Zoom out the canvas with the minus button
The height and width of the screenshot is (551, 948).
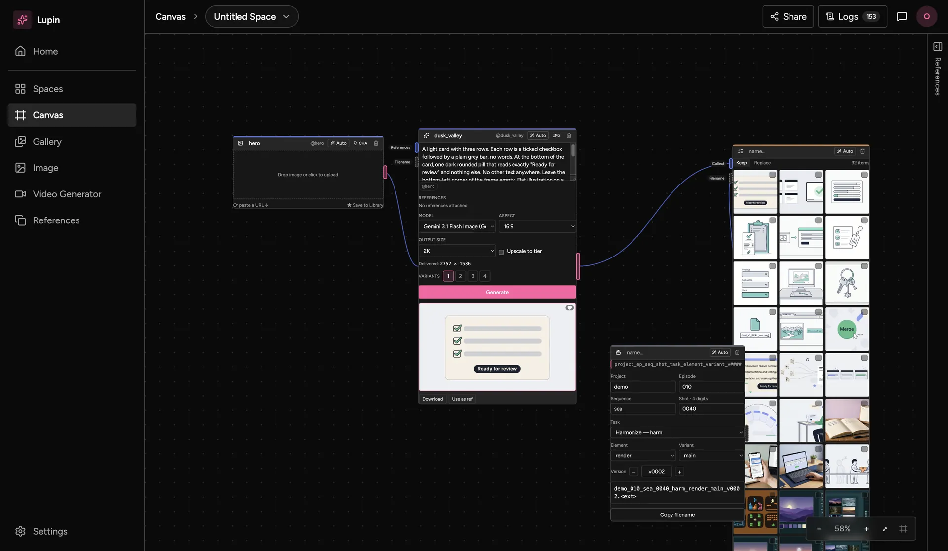point(819,529)
